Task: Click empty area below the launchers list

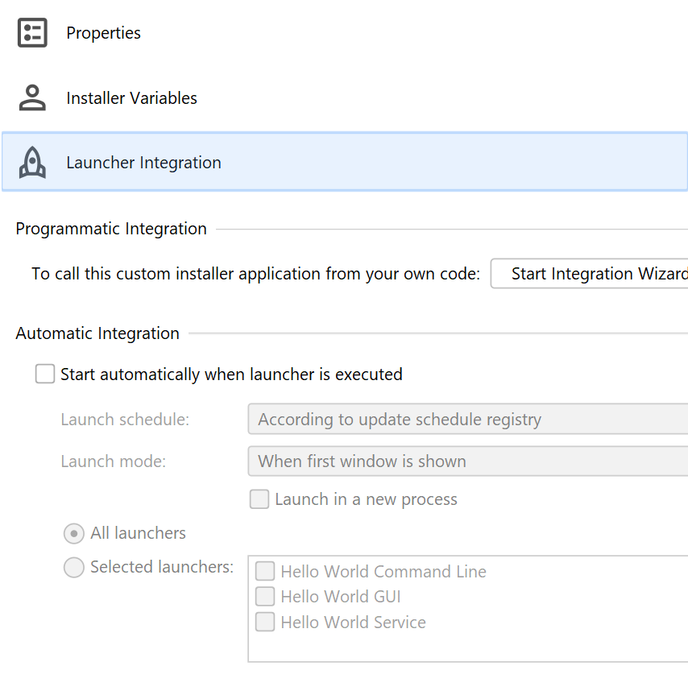Action: 467,647
